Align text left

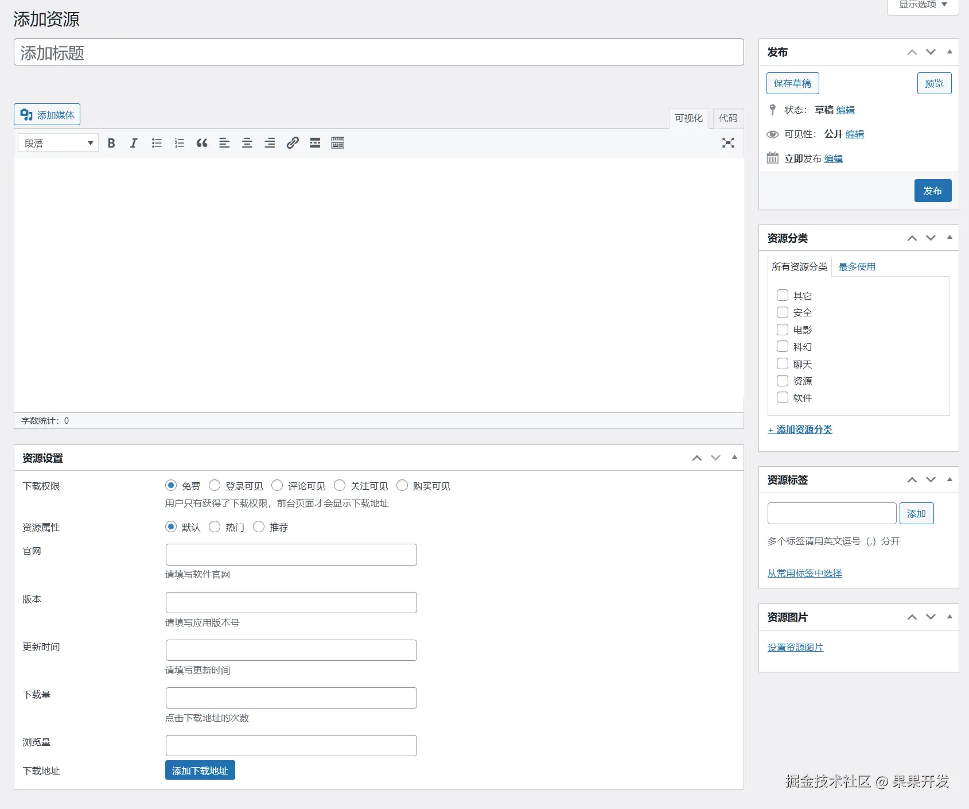point(224,143)
